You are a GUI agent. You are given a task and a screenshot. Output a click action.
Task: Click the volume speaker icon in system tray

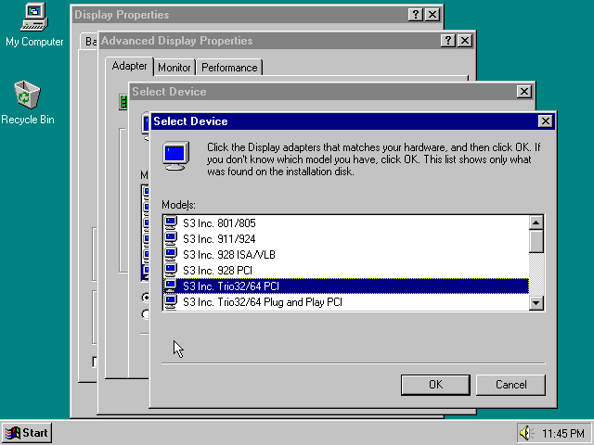coord(526,433)
